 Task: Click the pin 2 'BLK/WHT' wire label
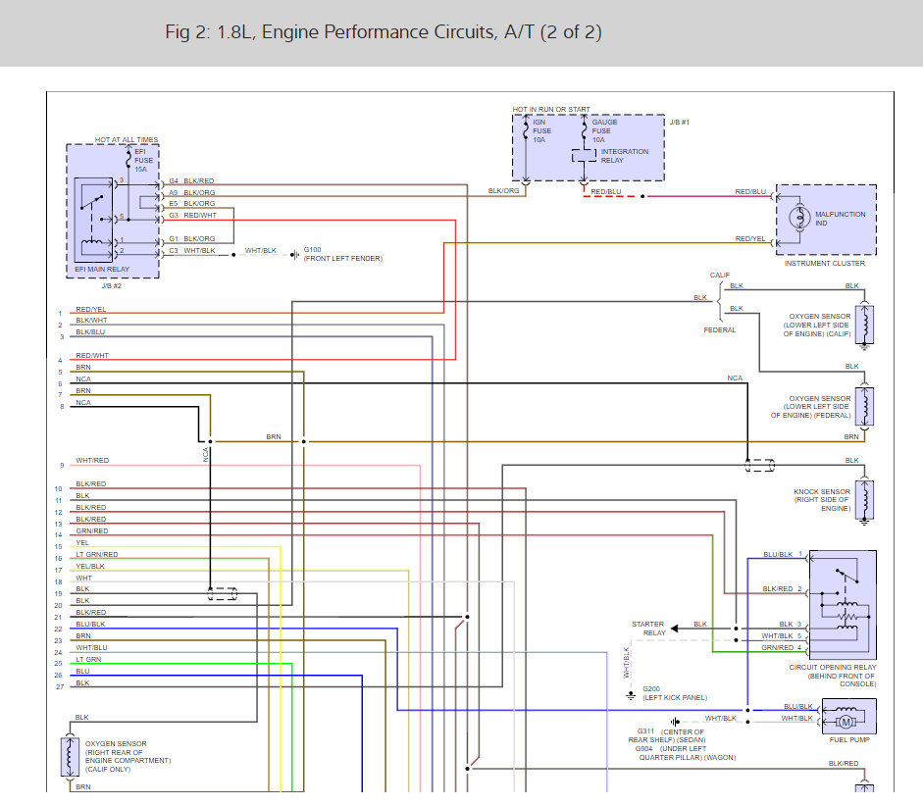click(x=91, y=321)
